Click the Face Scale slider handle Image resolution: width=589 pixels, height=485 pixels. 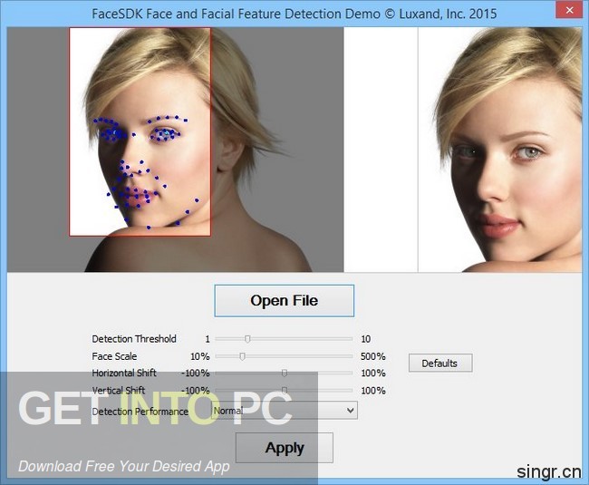pos(242,356)
